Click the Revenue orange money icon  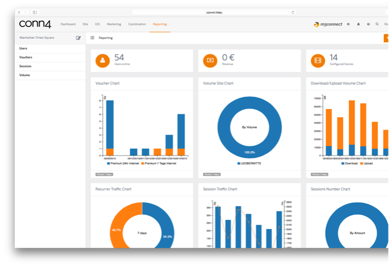210,61
